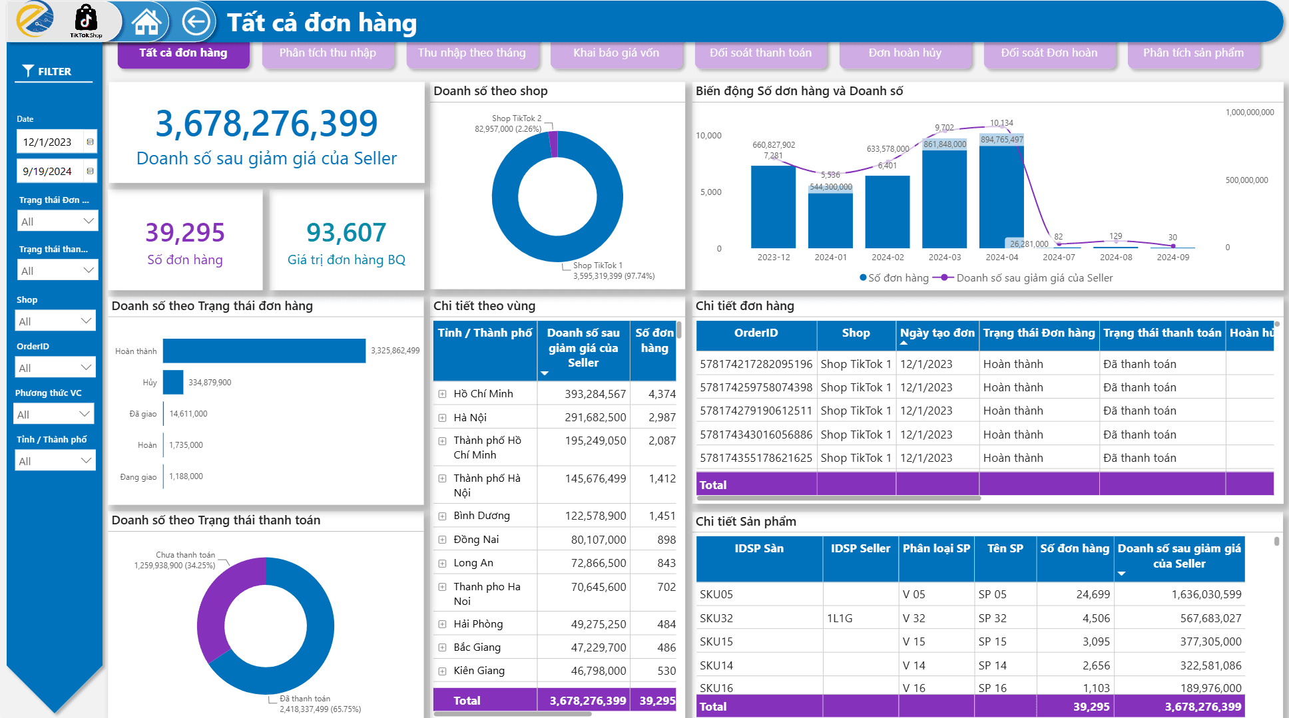Open Phân tích sản phẩm tab

pyautogui.click(x=1194, y=53)
